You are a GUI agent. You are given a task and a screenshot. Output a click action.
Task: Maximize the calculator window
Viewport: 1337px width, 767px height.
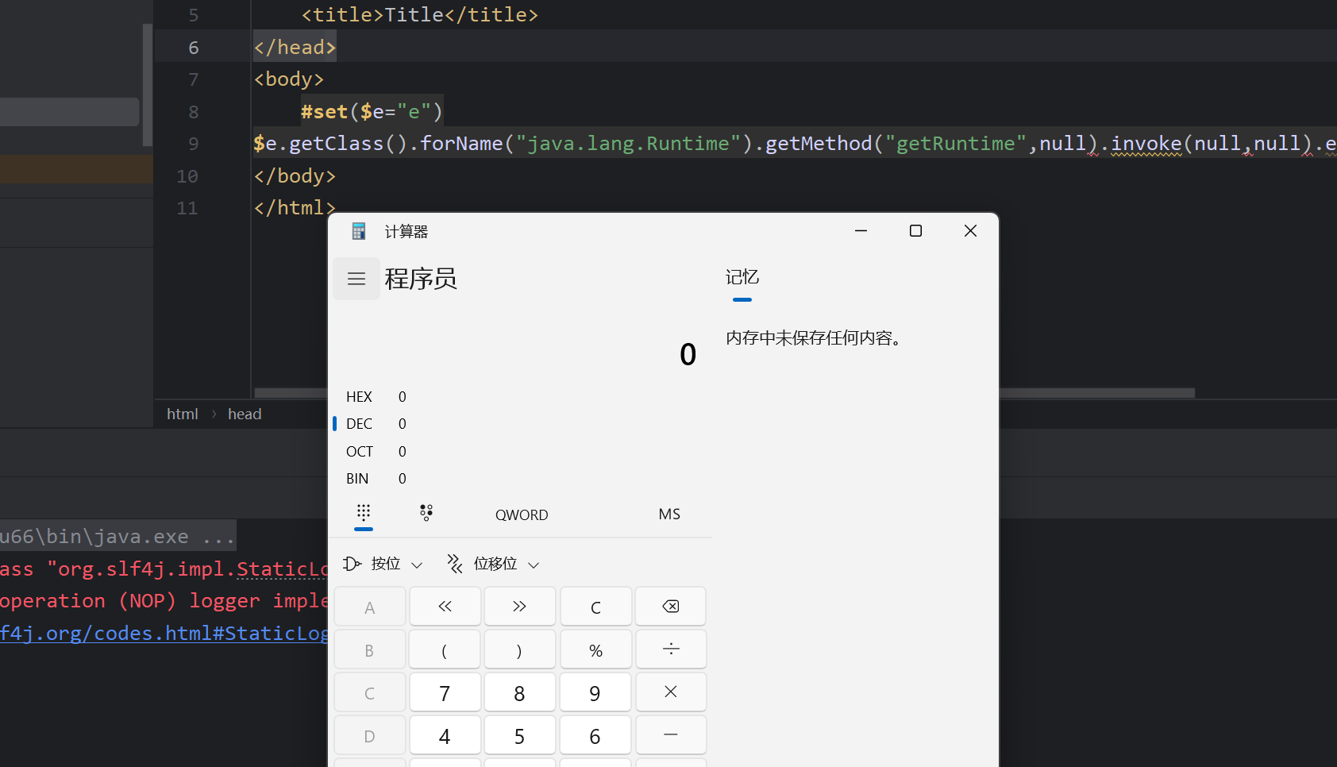[915, 231]
